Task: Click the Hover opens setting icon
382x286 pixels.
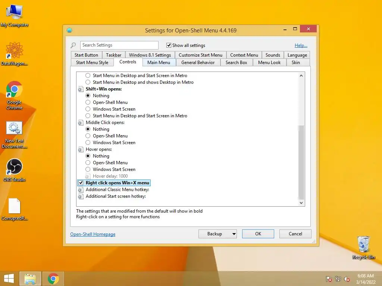Action: 81,149
